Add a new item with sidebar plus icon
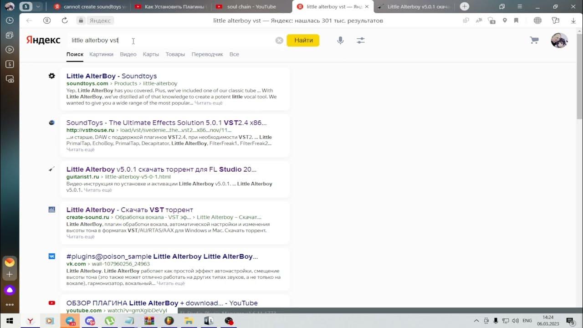The image size is (583, 328). click(x=10, y=274)
